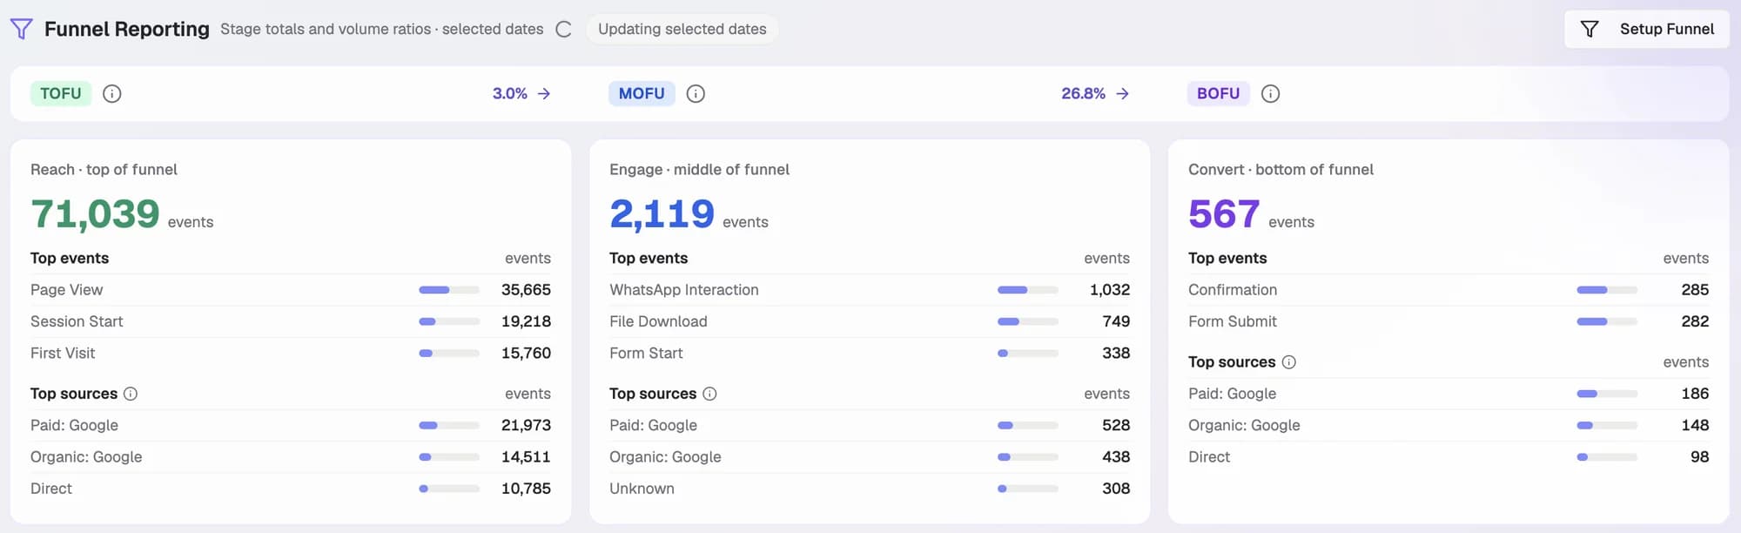Click the 285 value
The width and height of the screenshot is (1741, 533).
(x=1695, y=290)
